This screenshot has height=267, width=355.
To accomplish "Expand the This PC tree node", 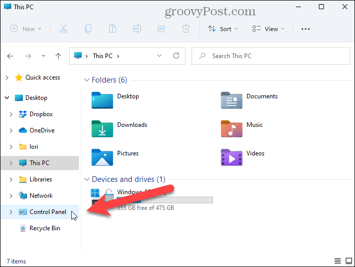I will (11, 163).
